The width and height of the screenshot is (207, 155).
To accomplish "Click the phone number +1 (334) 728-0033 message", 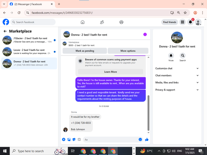I will click(81, 123).
